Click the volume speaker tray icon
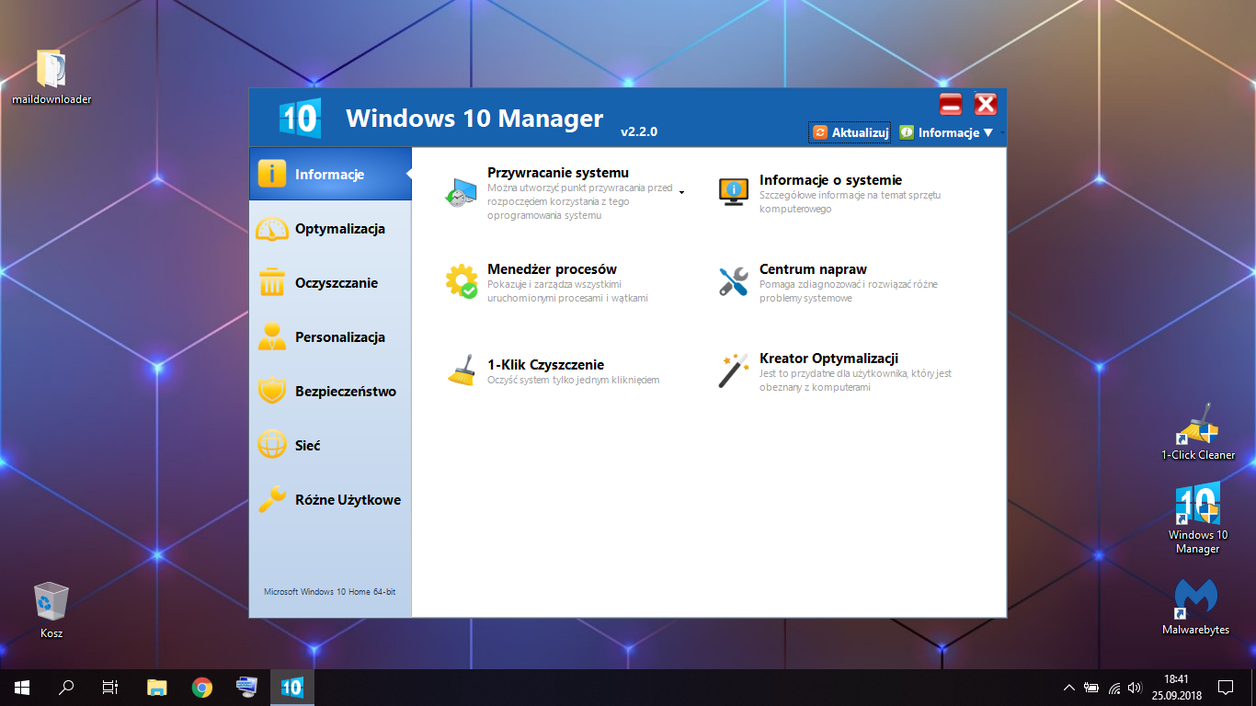 1135,687
